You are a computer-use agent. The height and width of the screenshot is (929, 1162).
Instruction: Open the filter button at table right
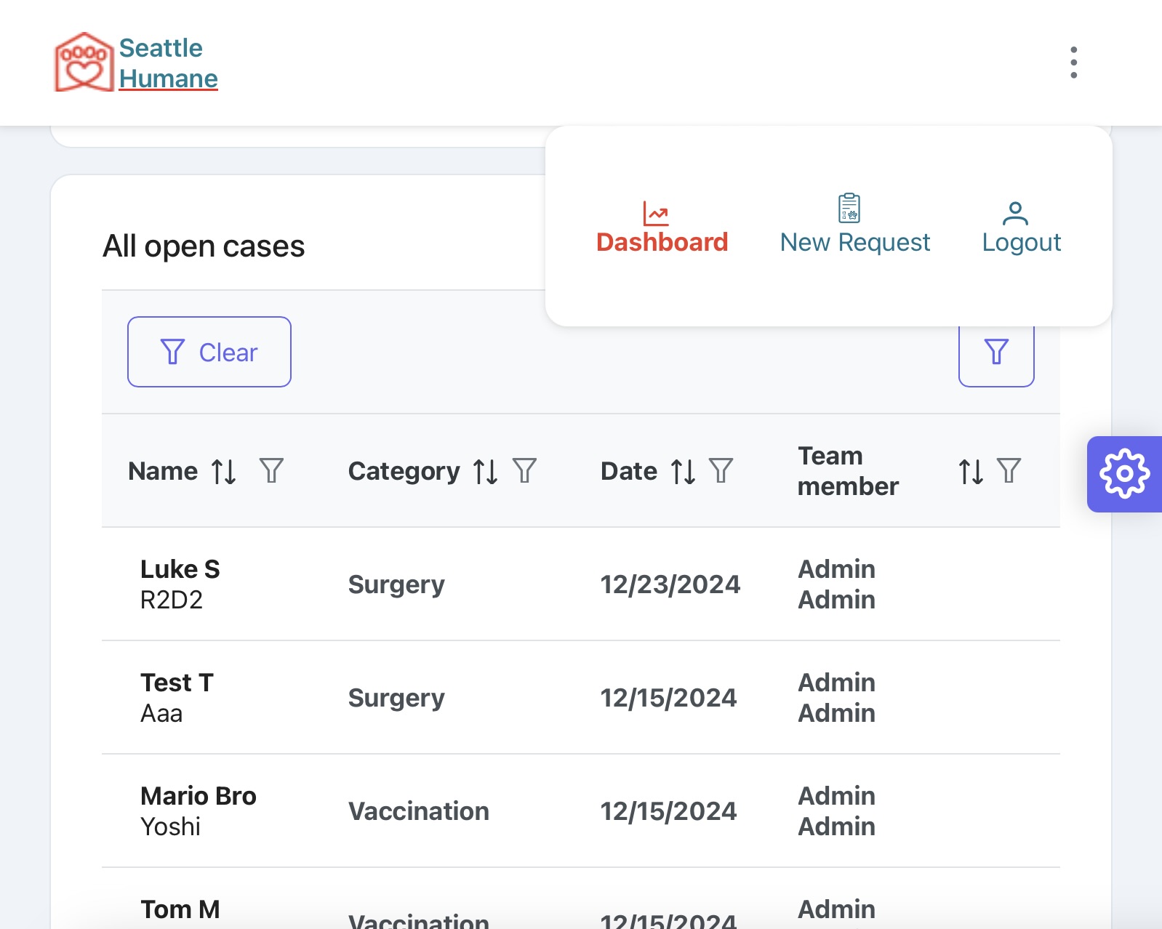click(996, 353)
